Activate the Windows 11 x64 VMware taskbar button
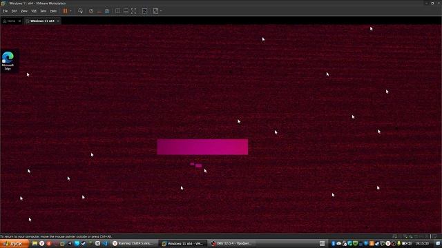Image resolution: width=442 pixels, height=248 pixels. (x=182, y=243)
